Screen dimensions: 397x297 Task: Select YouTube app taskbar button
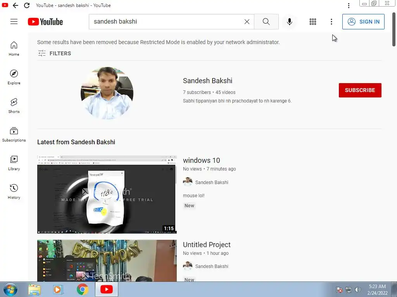point(107,289)
